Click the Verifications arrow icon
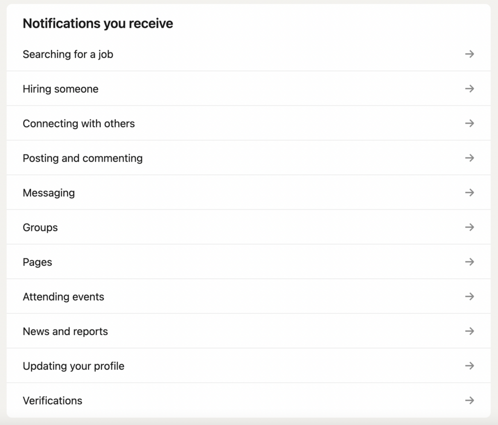The image size is (498, 425). point(470,400)
